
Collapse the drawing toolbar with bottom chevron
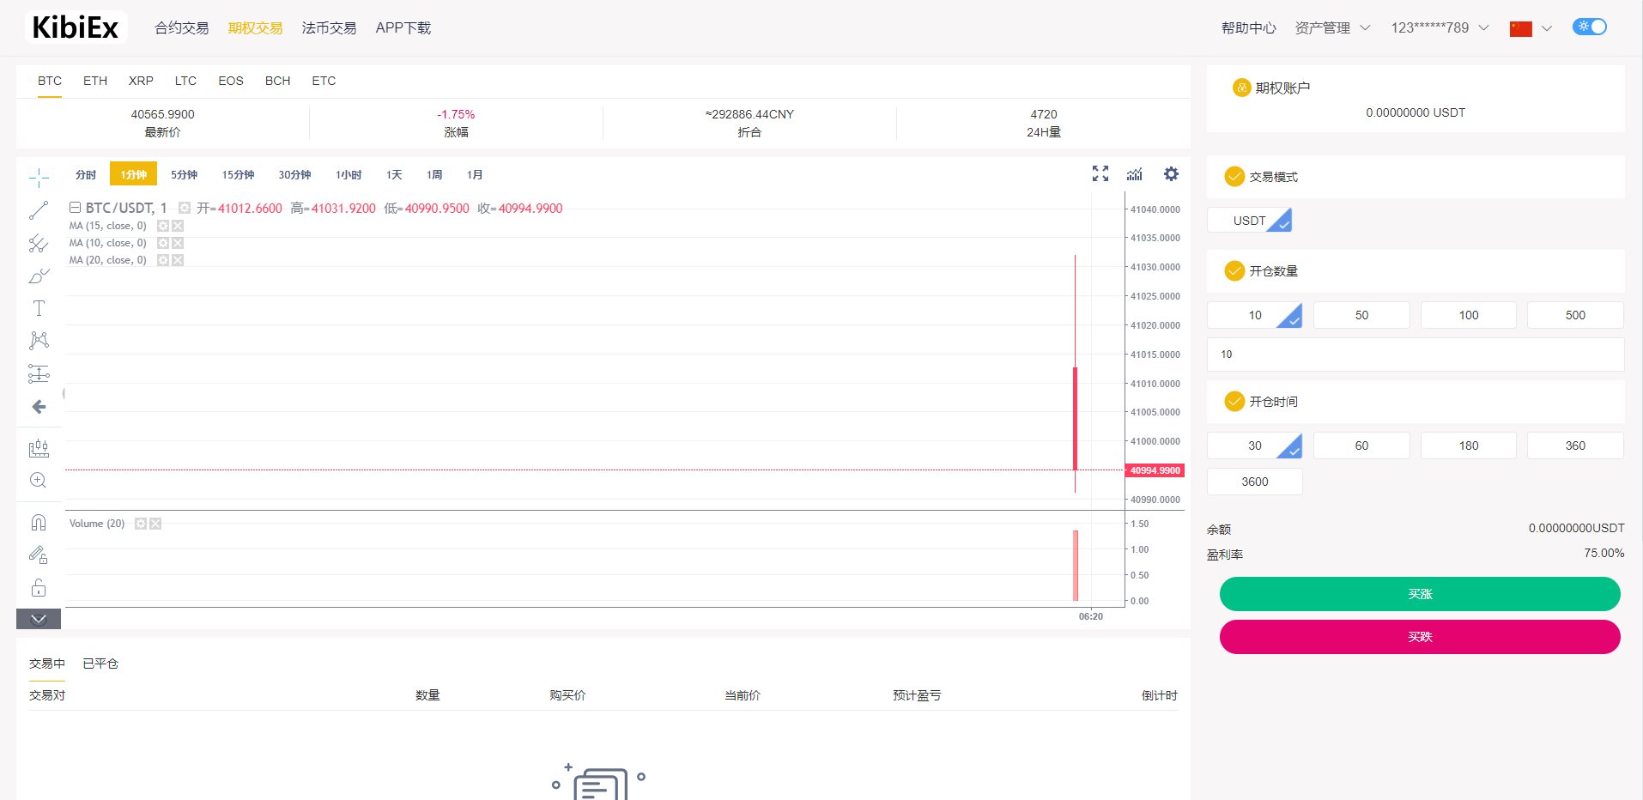[x=39, y=618]
